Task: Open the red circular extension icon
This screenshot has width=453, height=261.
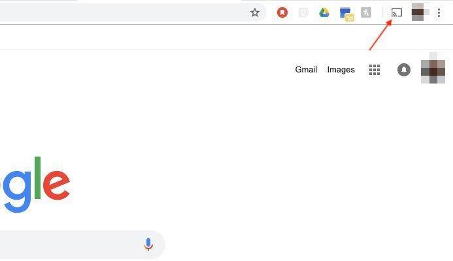Action: 282,12
